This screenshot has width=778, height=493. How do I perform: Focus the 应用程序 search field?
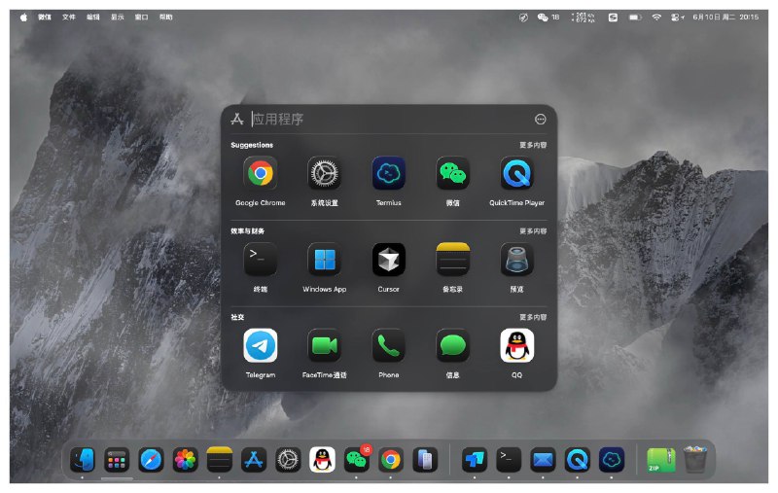click(390, 119)
